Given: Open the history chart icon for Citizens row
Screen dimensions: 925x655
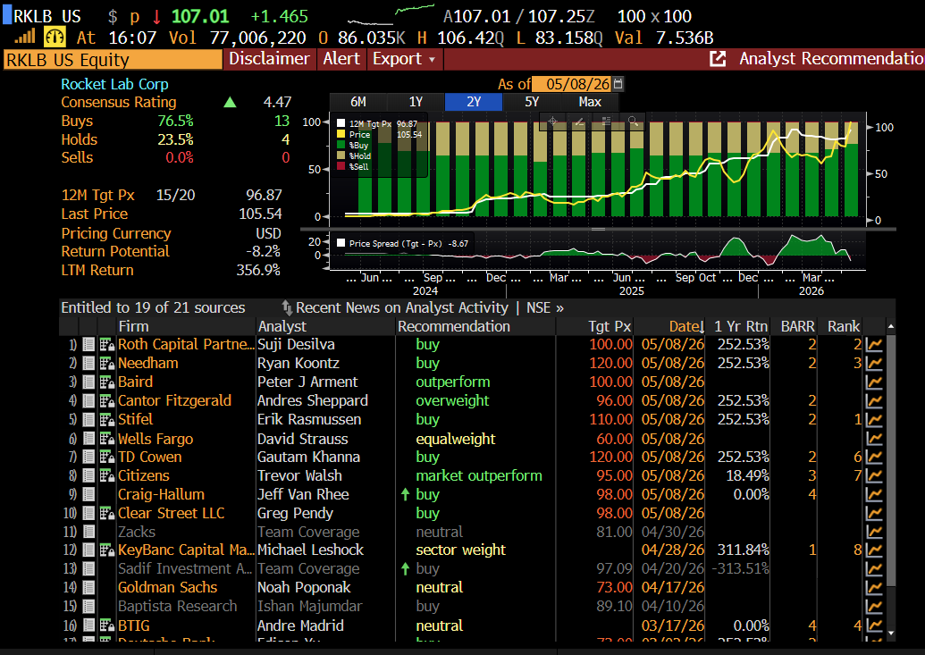Looking at the screenshot, I should (874, 475).
